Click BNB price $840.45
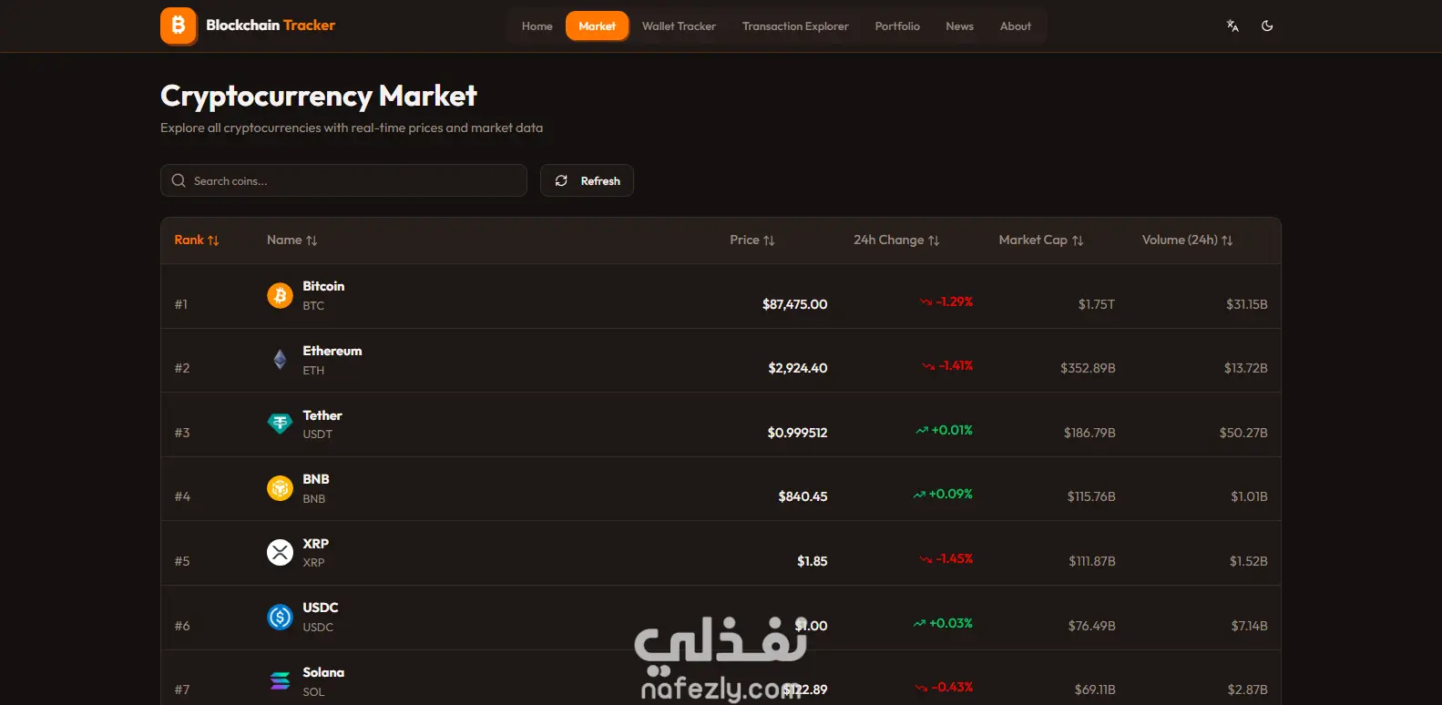 pyautogui.click(x=803, y=496)
